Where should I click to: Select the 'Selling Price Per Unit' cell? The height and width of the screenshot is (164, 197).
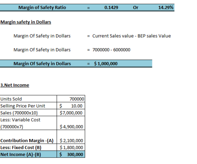pyautogui.click(x=28, y=106)
